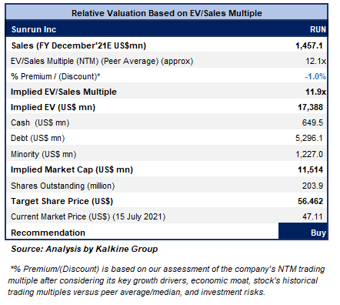The width and height of the screenshot is (340, 305).
Task: Click the Buy recommendation cell
Action: tap(303, 231)
